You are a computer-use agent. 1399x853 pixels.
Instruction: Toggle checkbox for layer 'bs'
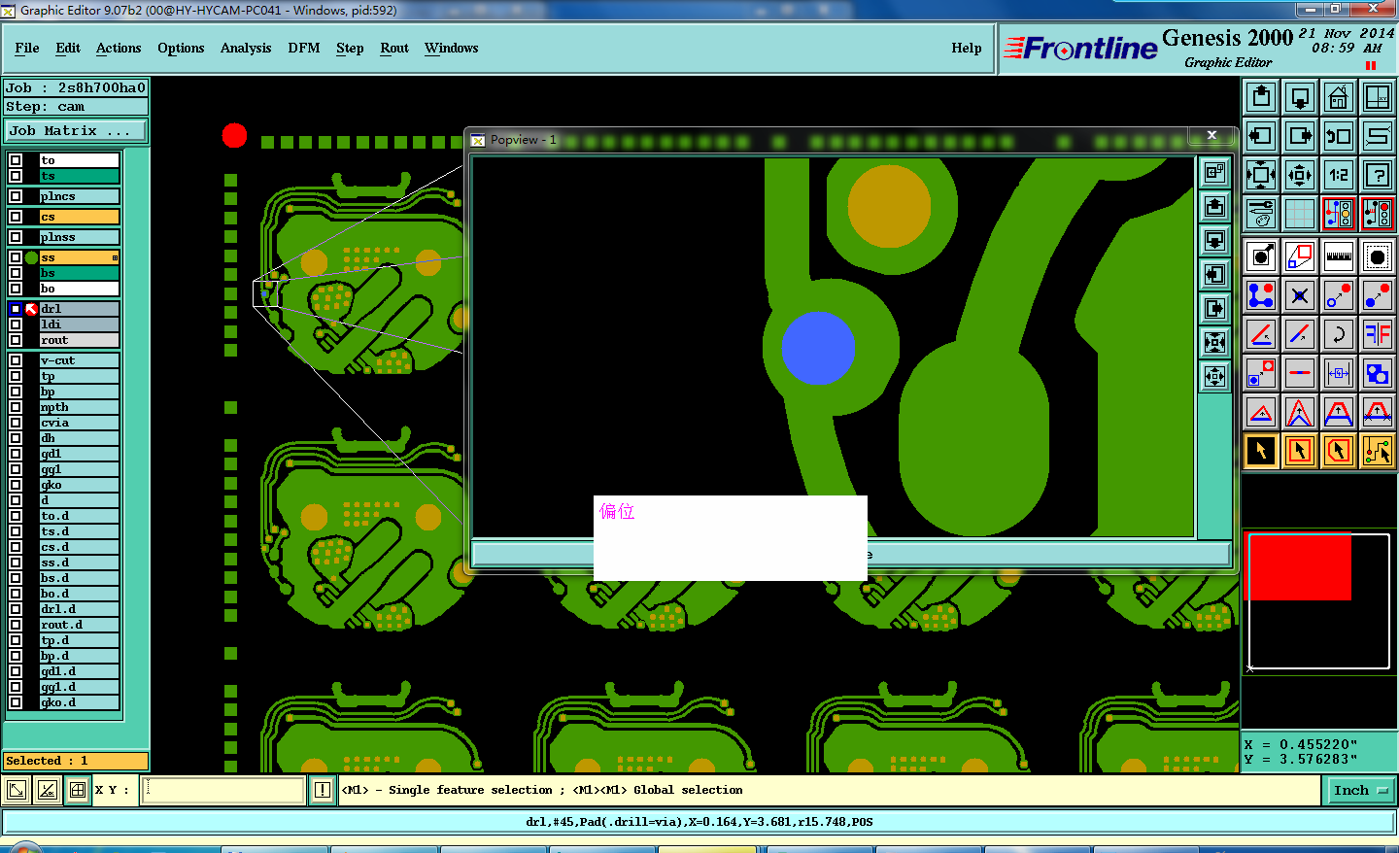coord(16,273)
